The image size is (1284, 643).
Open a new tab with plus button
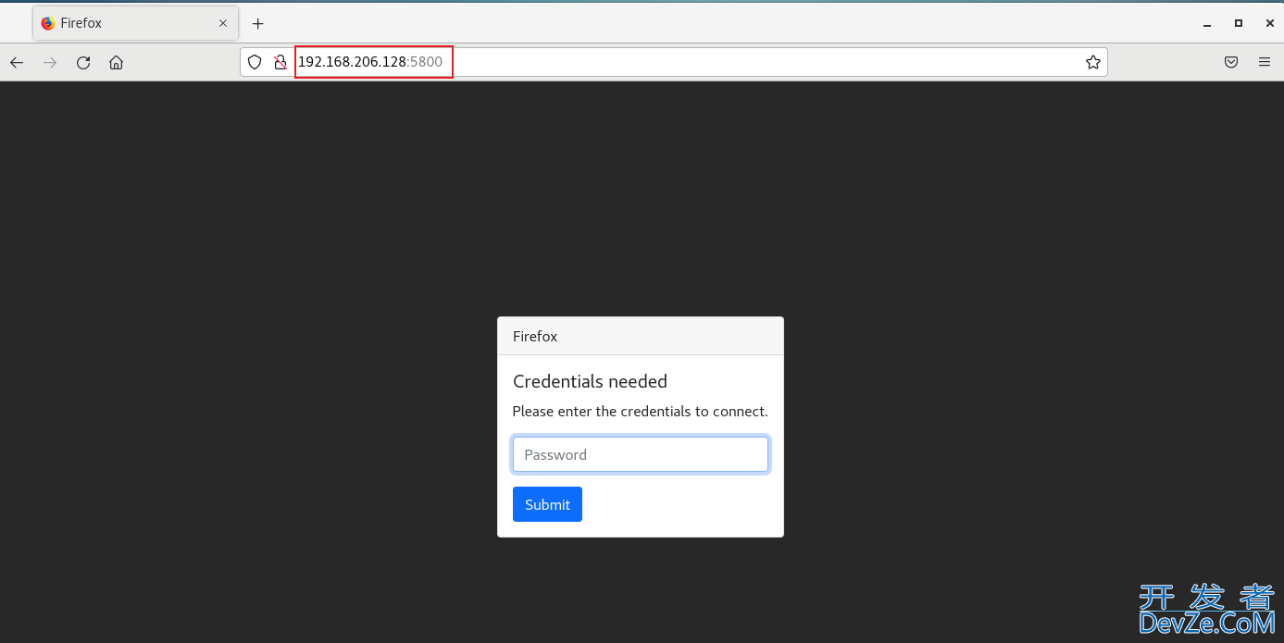coord(258,23)
